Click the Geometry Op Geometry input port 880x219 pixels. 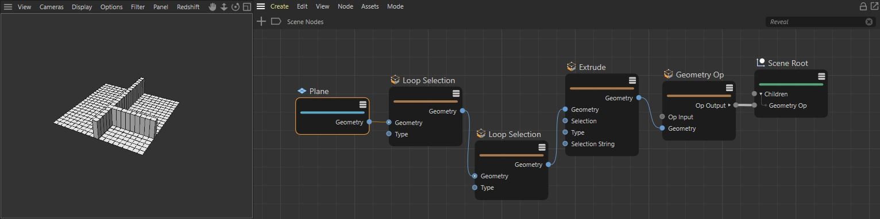(x=662, y=128)
